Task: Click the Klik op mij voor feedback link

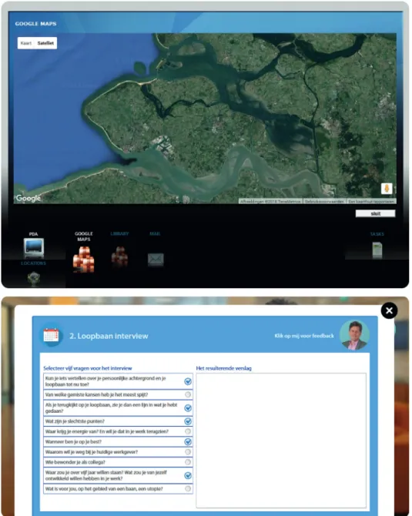Action: click(304, 336)
